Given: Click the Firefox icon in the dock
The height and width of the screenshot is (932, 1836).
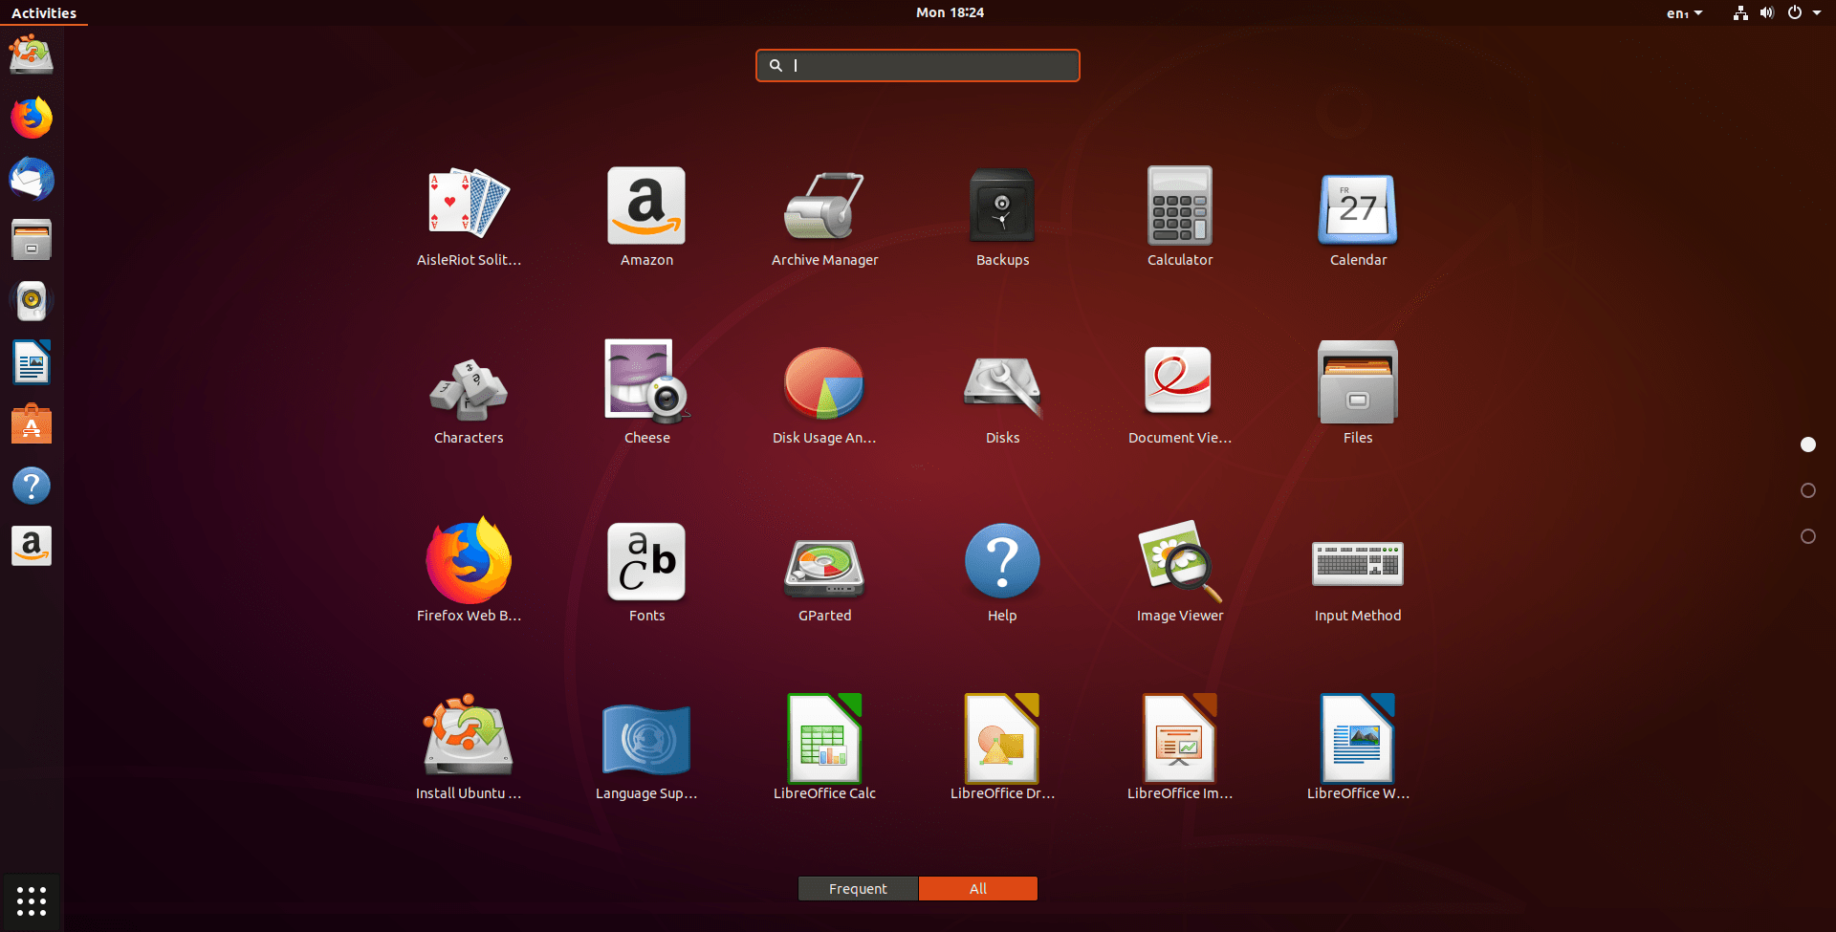Looking at the screenshot, I should (32, 118).
